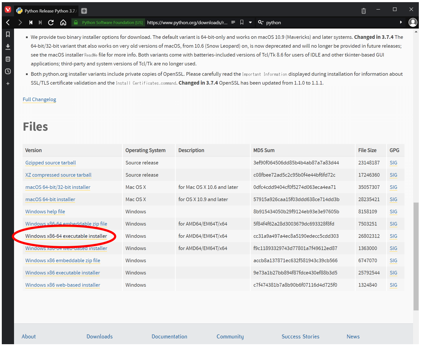Screen dimensions: 421x346
Task: Open the Community footer link
Action: 230,337
